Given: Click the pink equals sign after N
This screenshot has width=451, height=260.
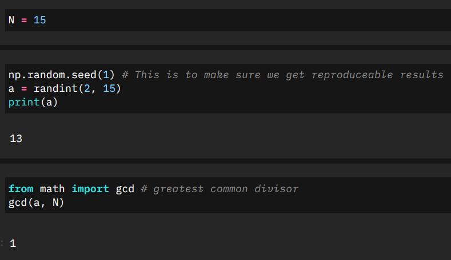Looking at the screenshot, I should tap(24, 20).
